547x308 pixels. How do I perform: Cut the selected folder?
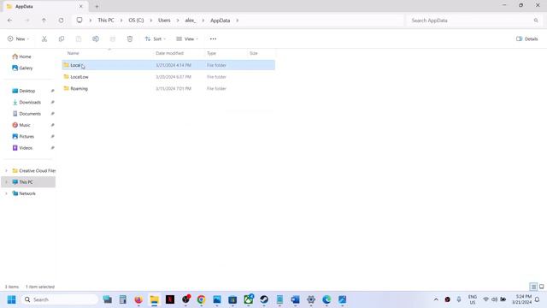click(44, 38)
